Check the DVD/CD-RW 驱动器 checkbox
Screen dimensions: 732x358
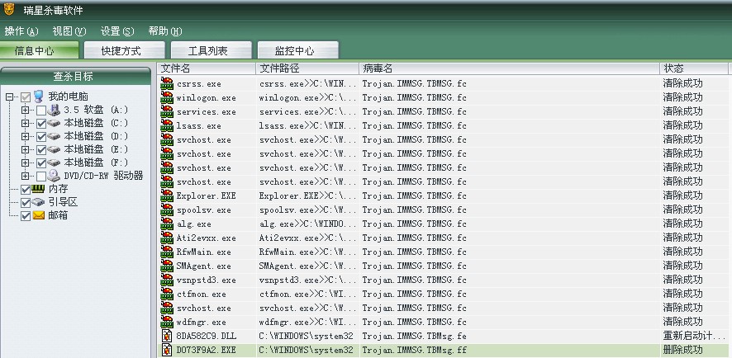[41, 177]
